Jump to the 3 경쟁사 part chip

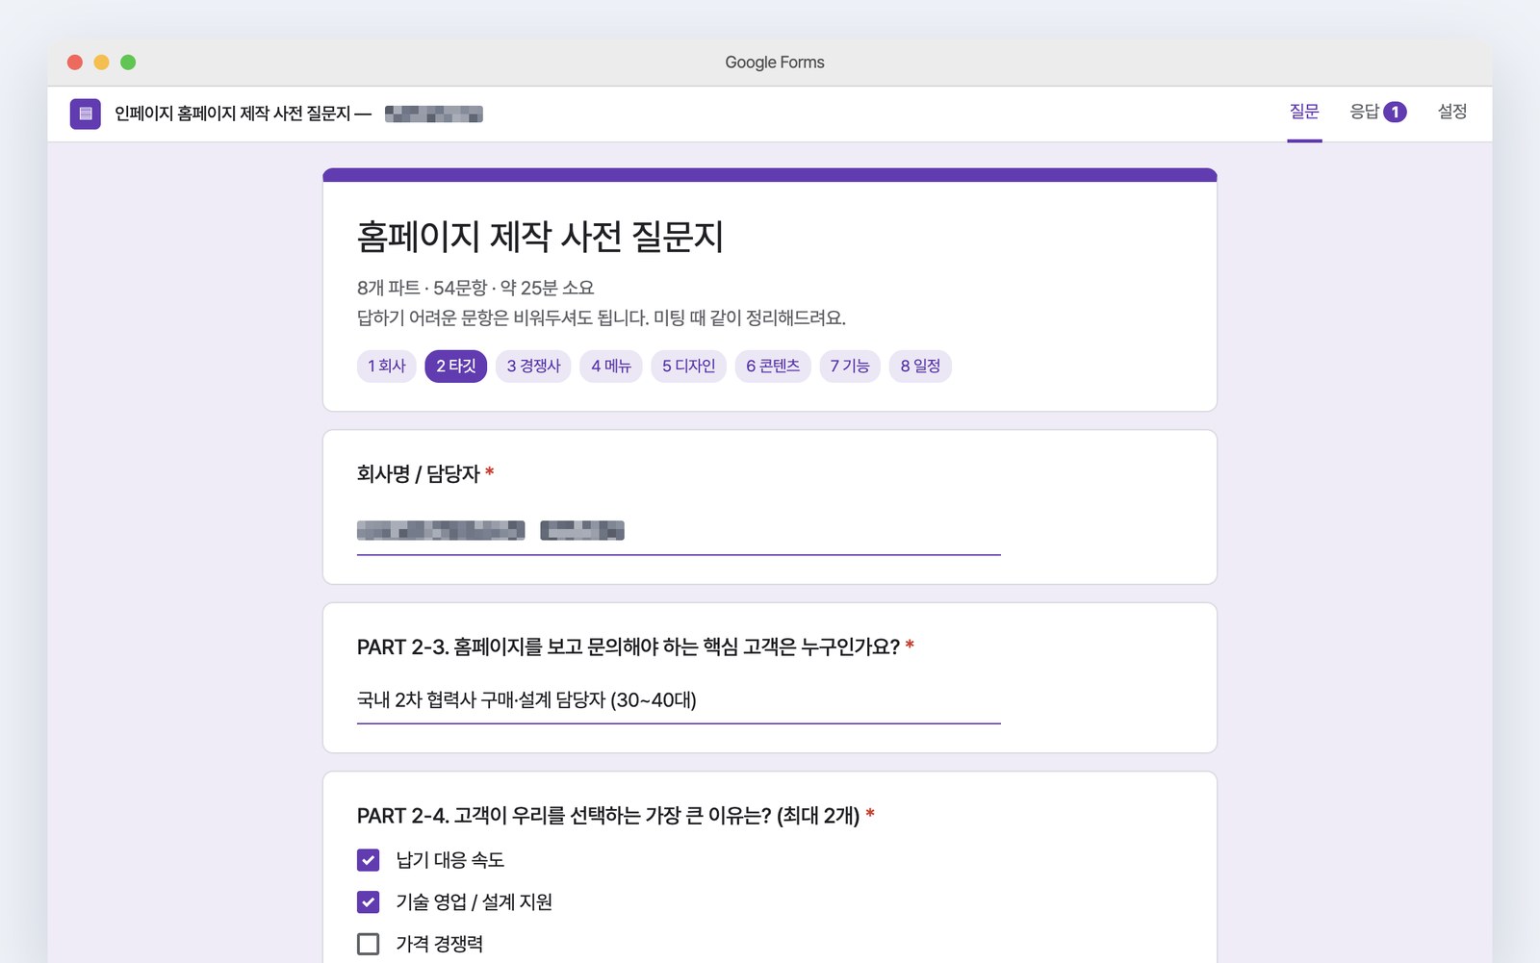[x=533, y=366]
